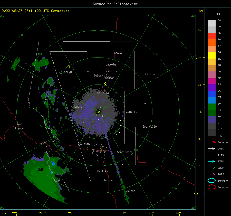Pick the bright green 20-30 dBZ swatch
The width and height of the screenshot is (231, 216).
click(211, 107)
